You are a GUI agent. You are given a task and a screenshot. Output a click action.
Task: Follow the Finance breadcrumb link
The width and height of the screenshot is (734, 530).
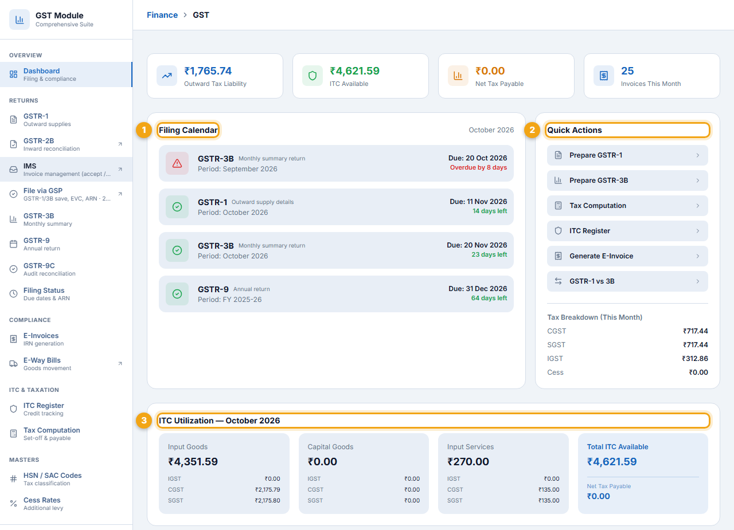tap(162, 15)
